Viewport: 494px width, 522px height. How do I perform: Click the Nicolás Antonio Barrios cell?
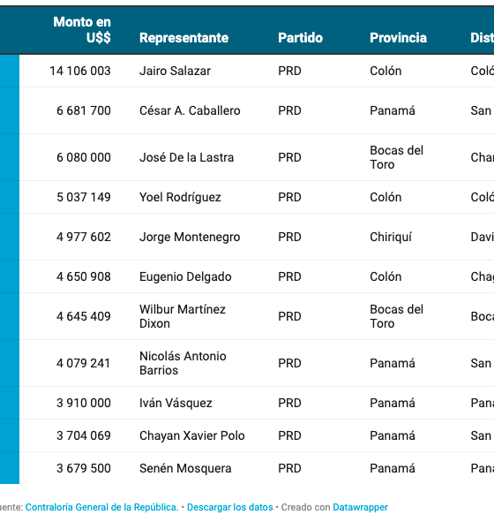click(183, 363)
